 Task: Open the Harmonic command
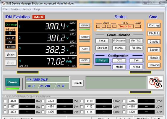click(x=154, y=65)
